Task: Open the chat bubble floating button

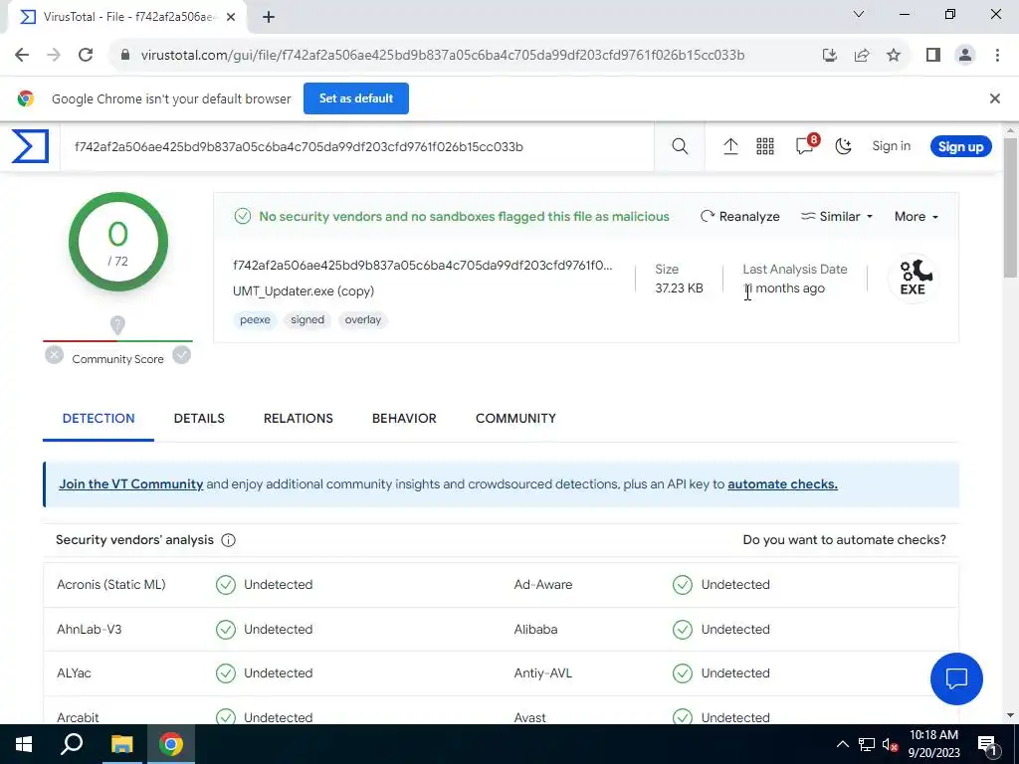Action: click(x=956, y=678)
